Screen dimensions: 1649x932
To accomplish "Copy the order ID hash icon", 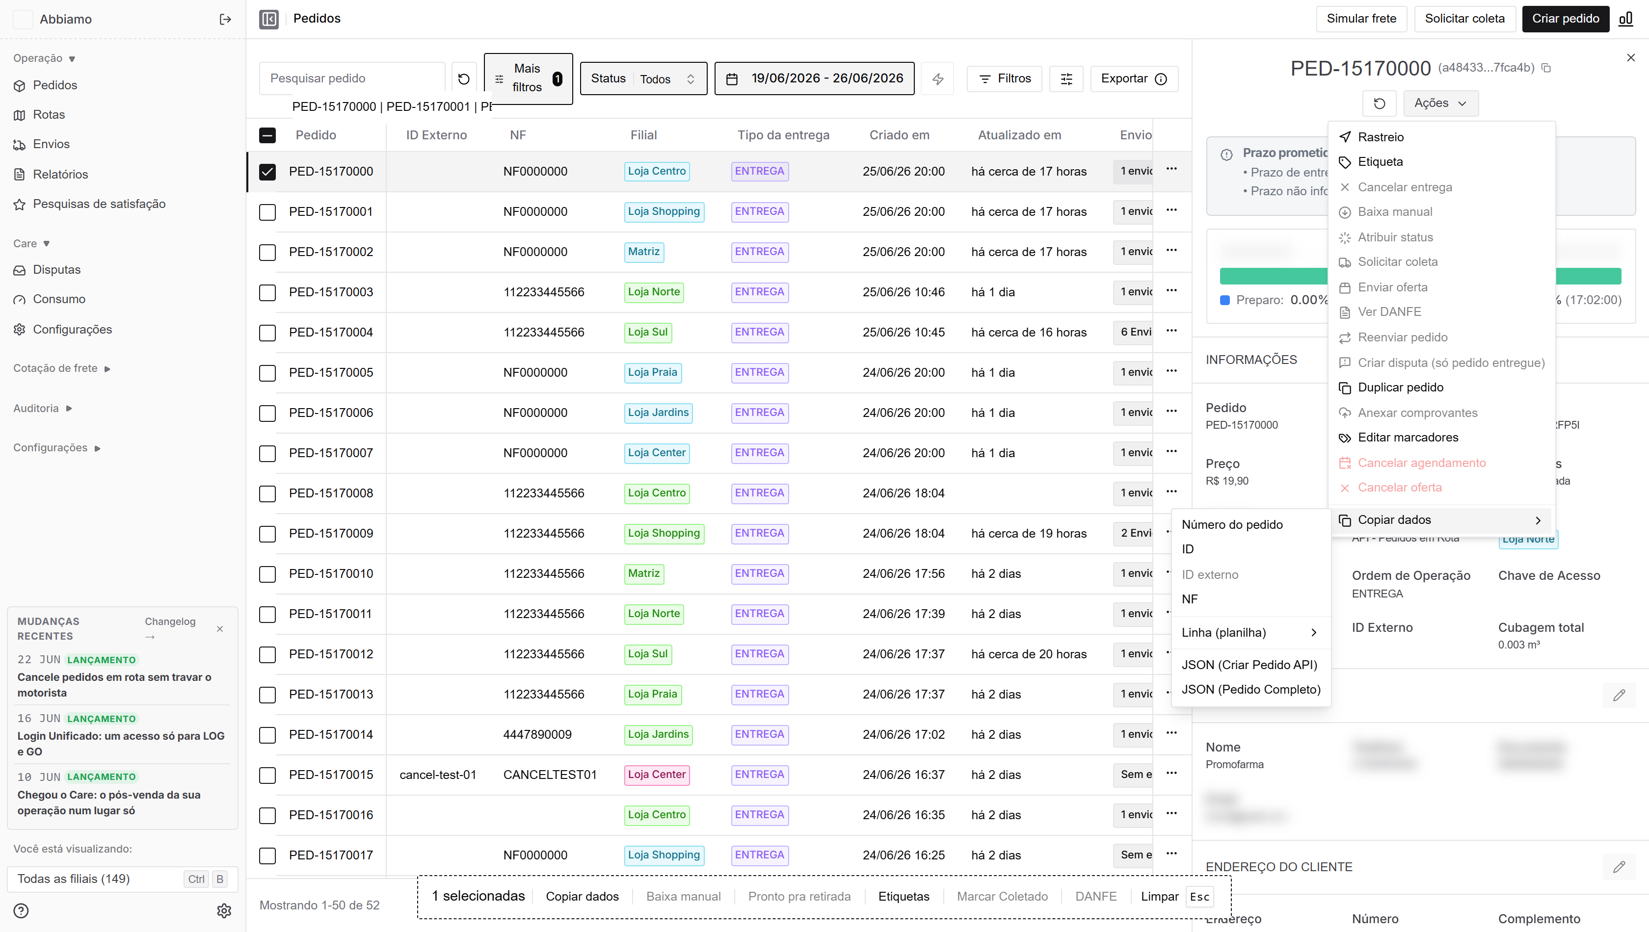I will (1546, 68).
